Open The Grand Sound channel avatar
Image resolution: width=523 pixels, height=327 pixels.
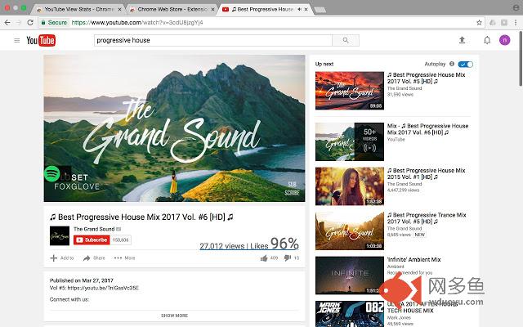click(x=60, y=235)
